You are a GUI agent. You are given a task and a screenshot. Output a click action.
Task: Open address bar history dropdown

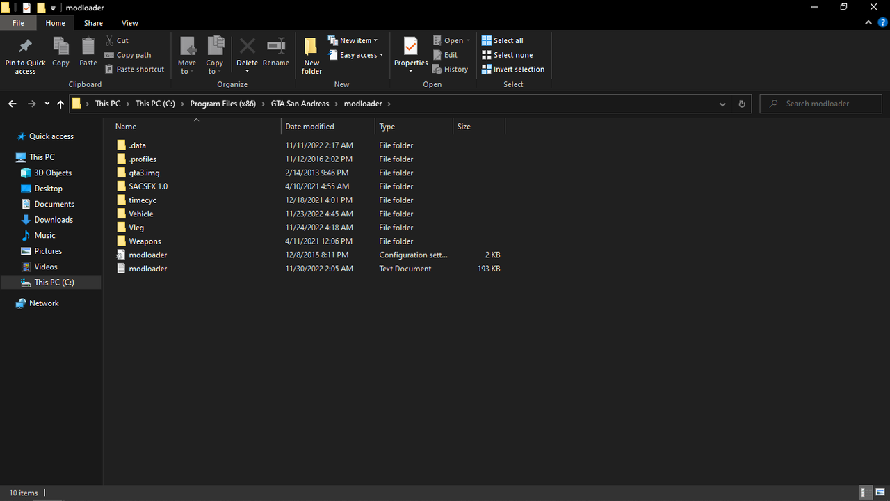click(x=722, y=104)
